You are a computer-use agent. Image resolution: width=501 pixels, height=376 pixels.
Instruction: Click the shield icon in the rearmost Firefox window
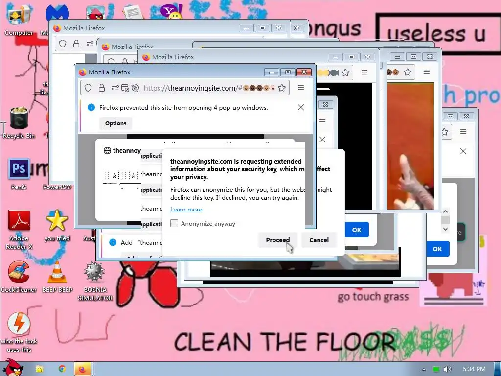pyautogui.click(x=63, y=44)
